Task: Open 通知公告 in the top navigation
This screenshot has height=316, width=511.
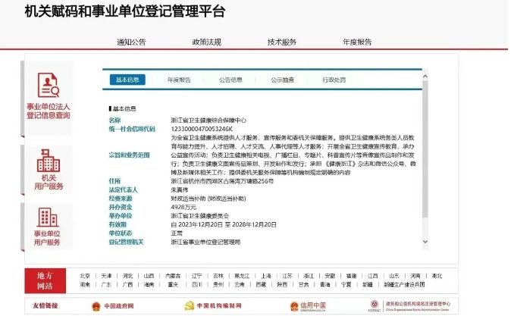Action: click(x=131, y=42)
